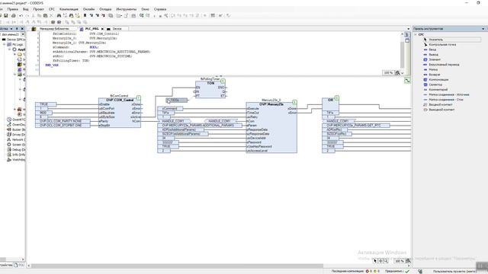Pick the Композиция composer tool
The image size is (488, 274).
438,79
